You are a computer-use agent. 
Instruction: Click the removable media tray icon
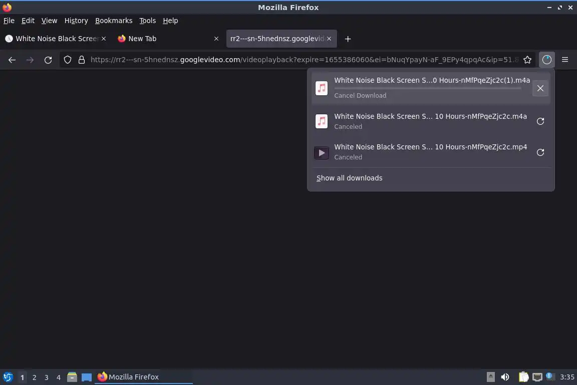click(x=490, y=377)
